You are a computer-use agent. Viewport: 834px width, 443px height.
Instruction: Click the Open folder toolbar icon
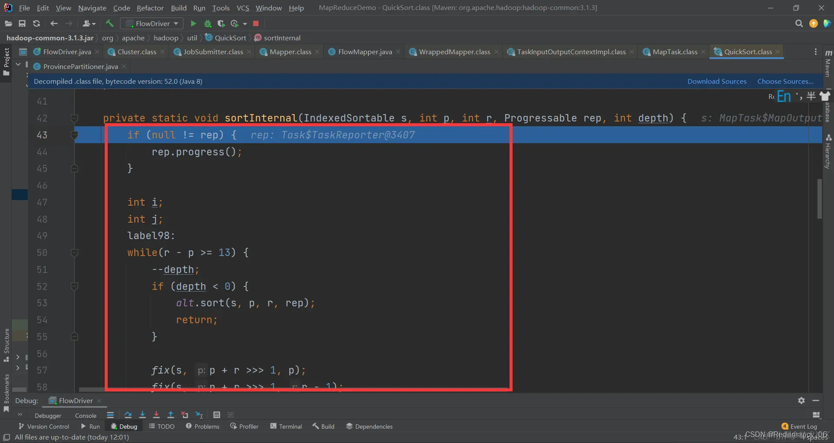pos(8,23)
